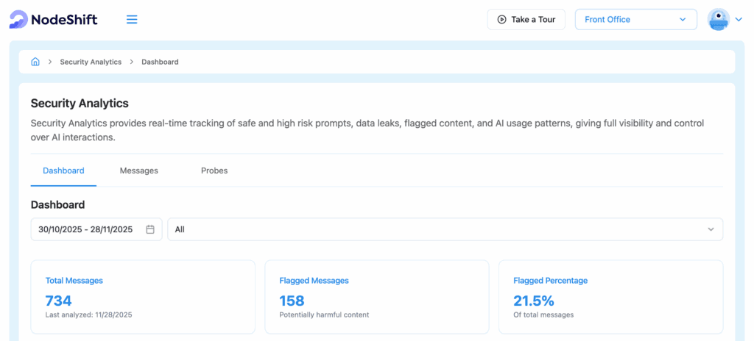The image size is (754, 341).
Task: Expand the All filter dropdown
Action: pos(445,229)
